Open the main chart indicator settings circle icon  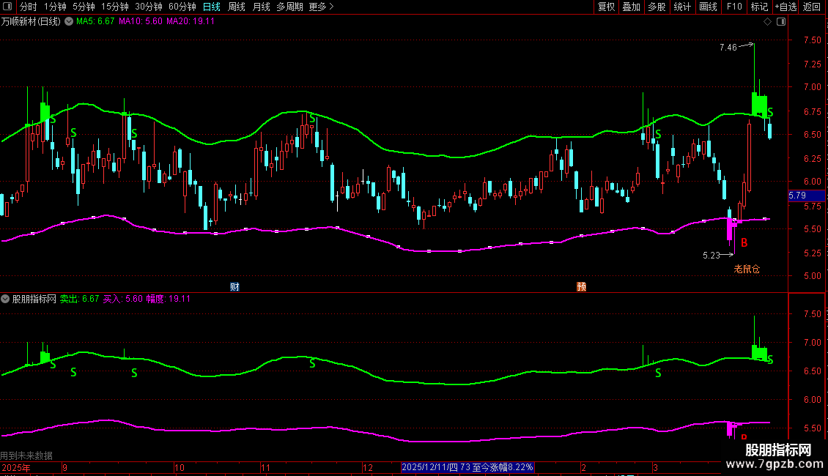pos(69,22)
